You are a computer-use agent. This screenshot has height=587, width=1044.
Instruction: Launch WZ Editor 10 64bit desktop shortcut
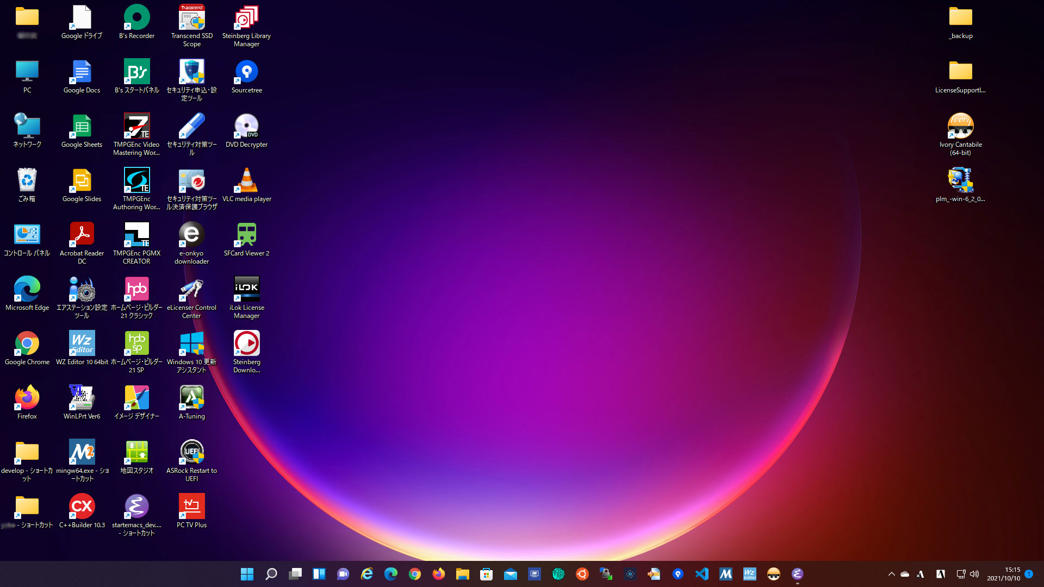[x=82, y=348]
